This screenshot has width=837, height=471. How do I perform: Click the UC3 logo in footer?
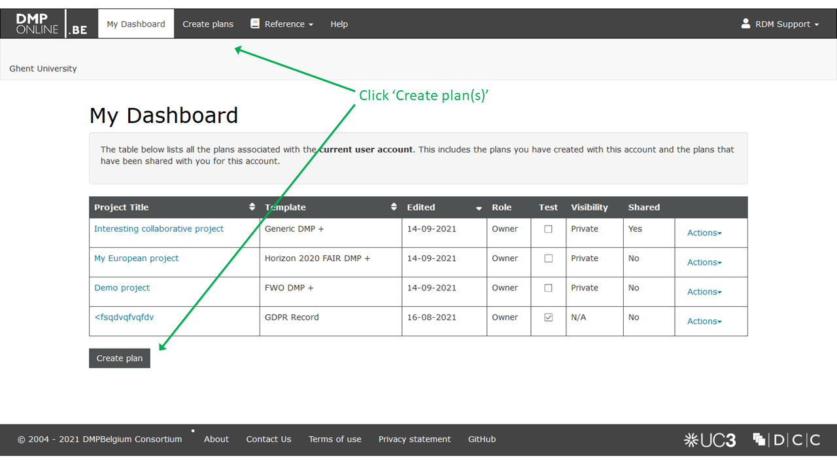point(709,440)
